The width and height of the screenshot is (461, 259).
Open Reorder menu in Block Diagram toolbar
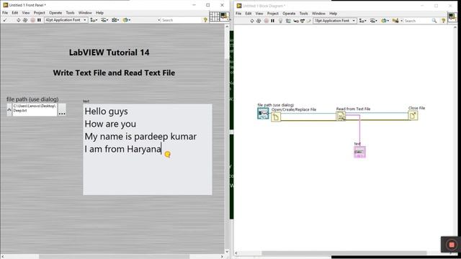(x=385, y=21)
